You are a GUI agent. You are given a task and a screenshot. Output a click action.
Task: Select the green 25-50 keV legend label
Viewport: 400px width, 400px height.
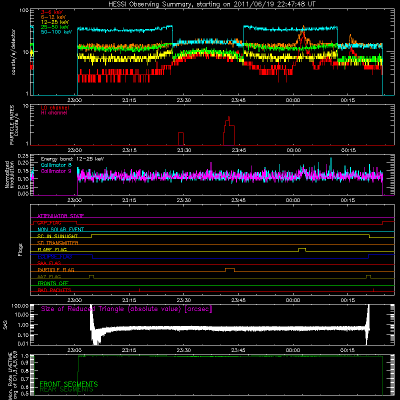(55, 27)
